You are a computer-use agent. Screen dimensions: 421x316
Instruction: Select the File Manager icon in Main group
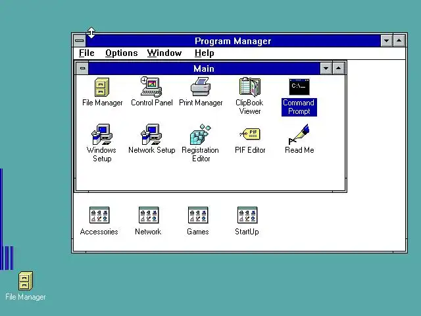click(x=102, y=88)
